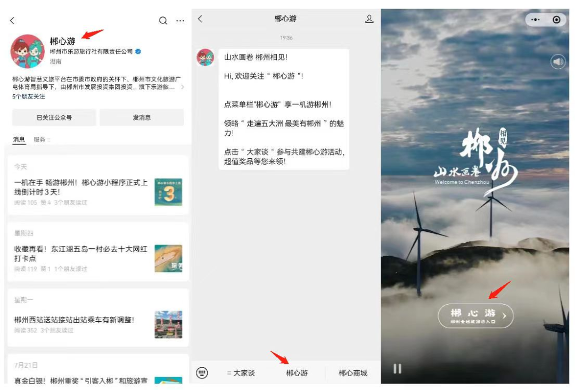Tap the 郴心游 profile avatar
575x390 pixels.
[28, 51]
